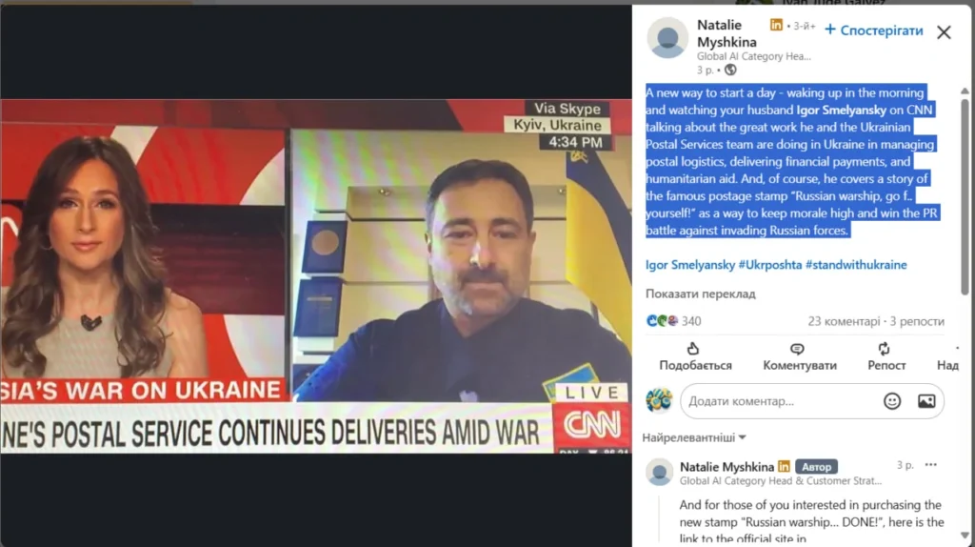This screenshot has height=547, width=975.
Task: Open the #standwithukraine hashtag link
Action: (856, 265)
